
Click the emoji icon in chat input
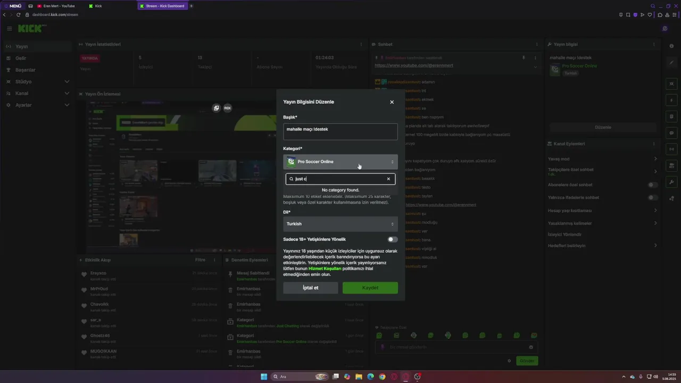tap(531, 347)
